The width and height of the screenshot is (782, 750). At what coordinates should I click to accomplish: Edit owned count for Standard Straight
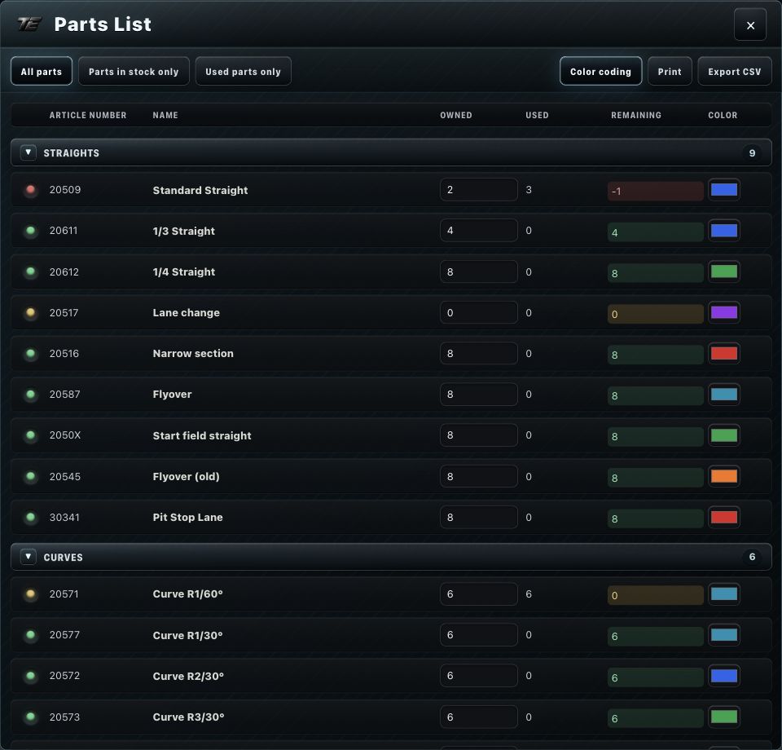pyautogui.click(x=479, y=190)
